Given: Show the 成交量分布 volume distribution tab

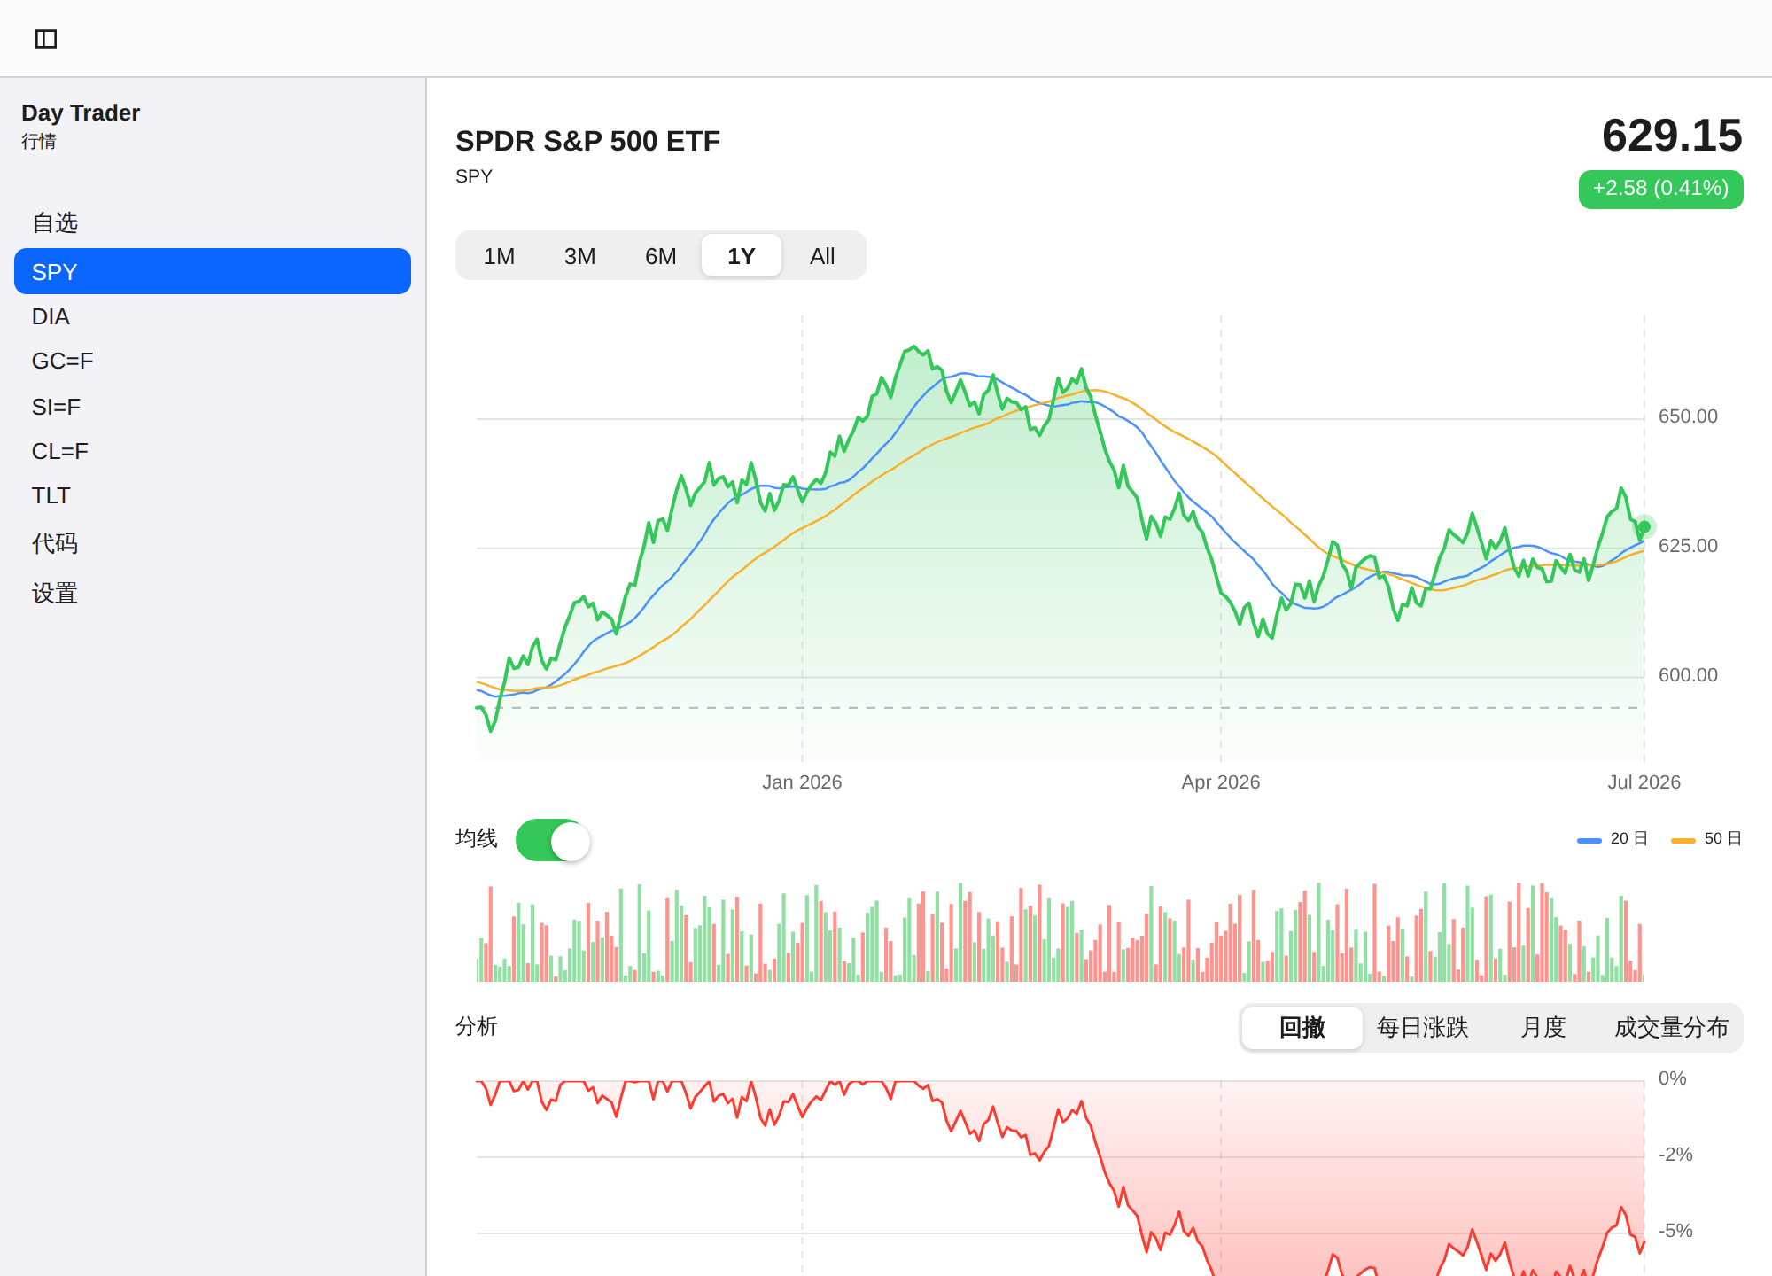Looking at the screenshot, I should [x=1671, y=1028].
